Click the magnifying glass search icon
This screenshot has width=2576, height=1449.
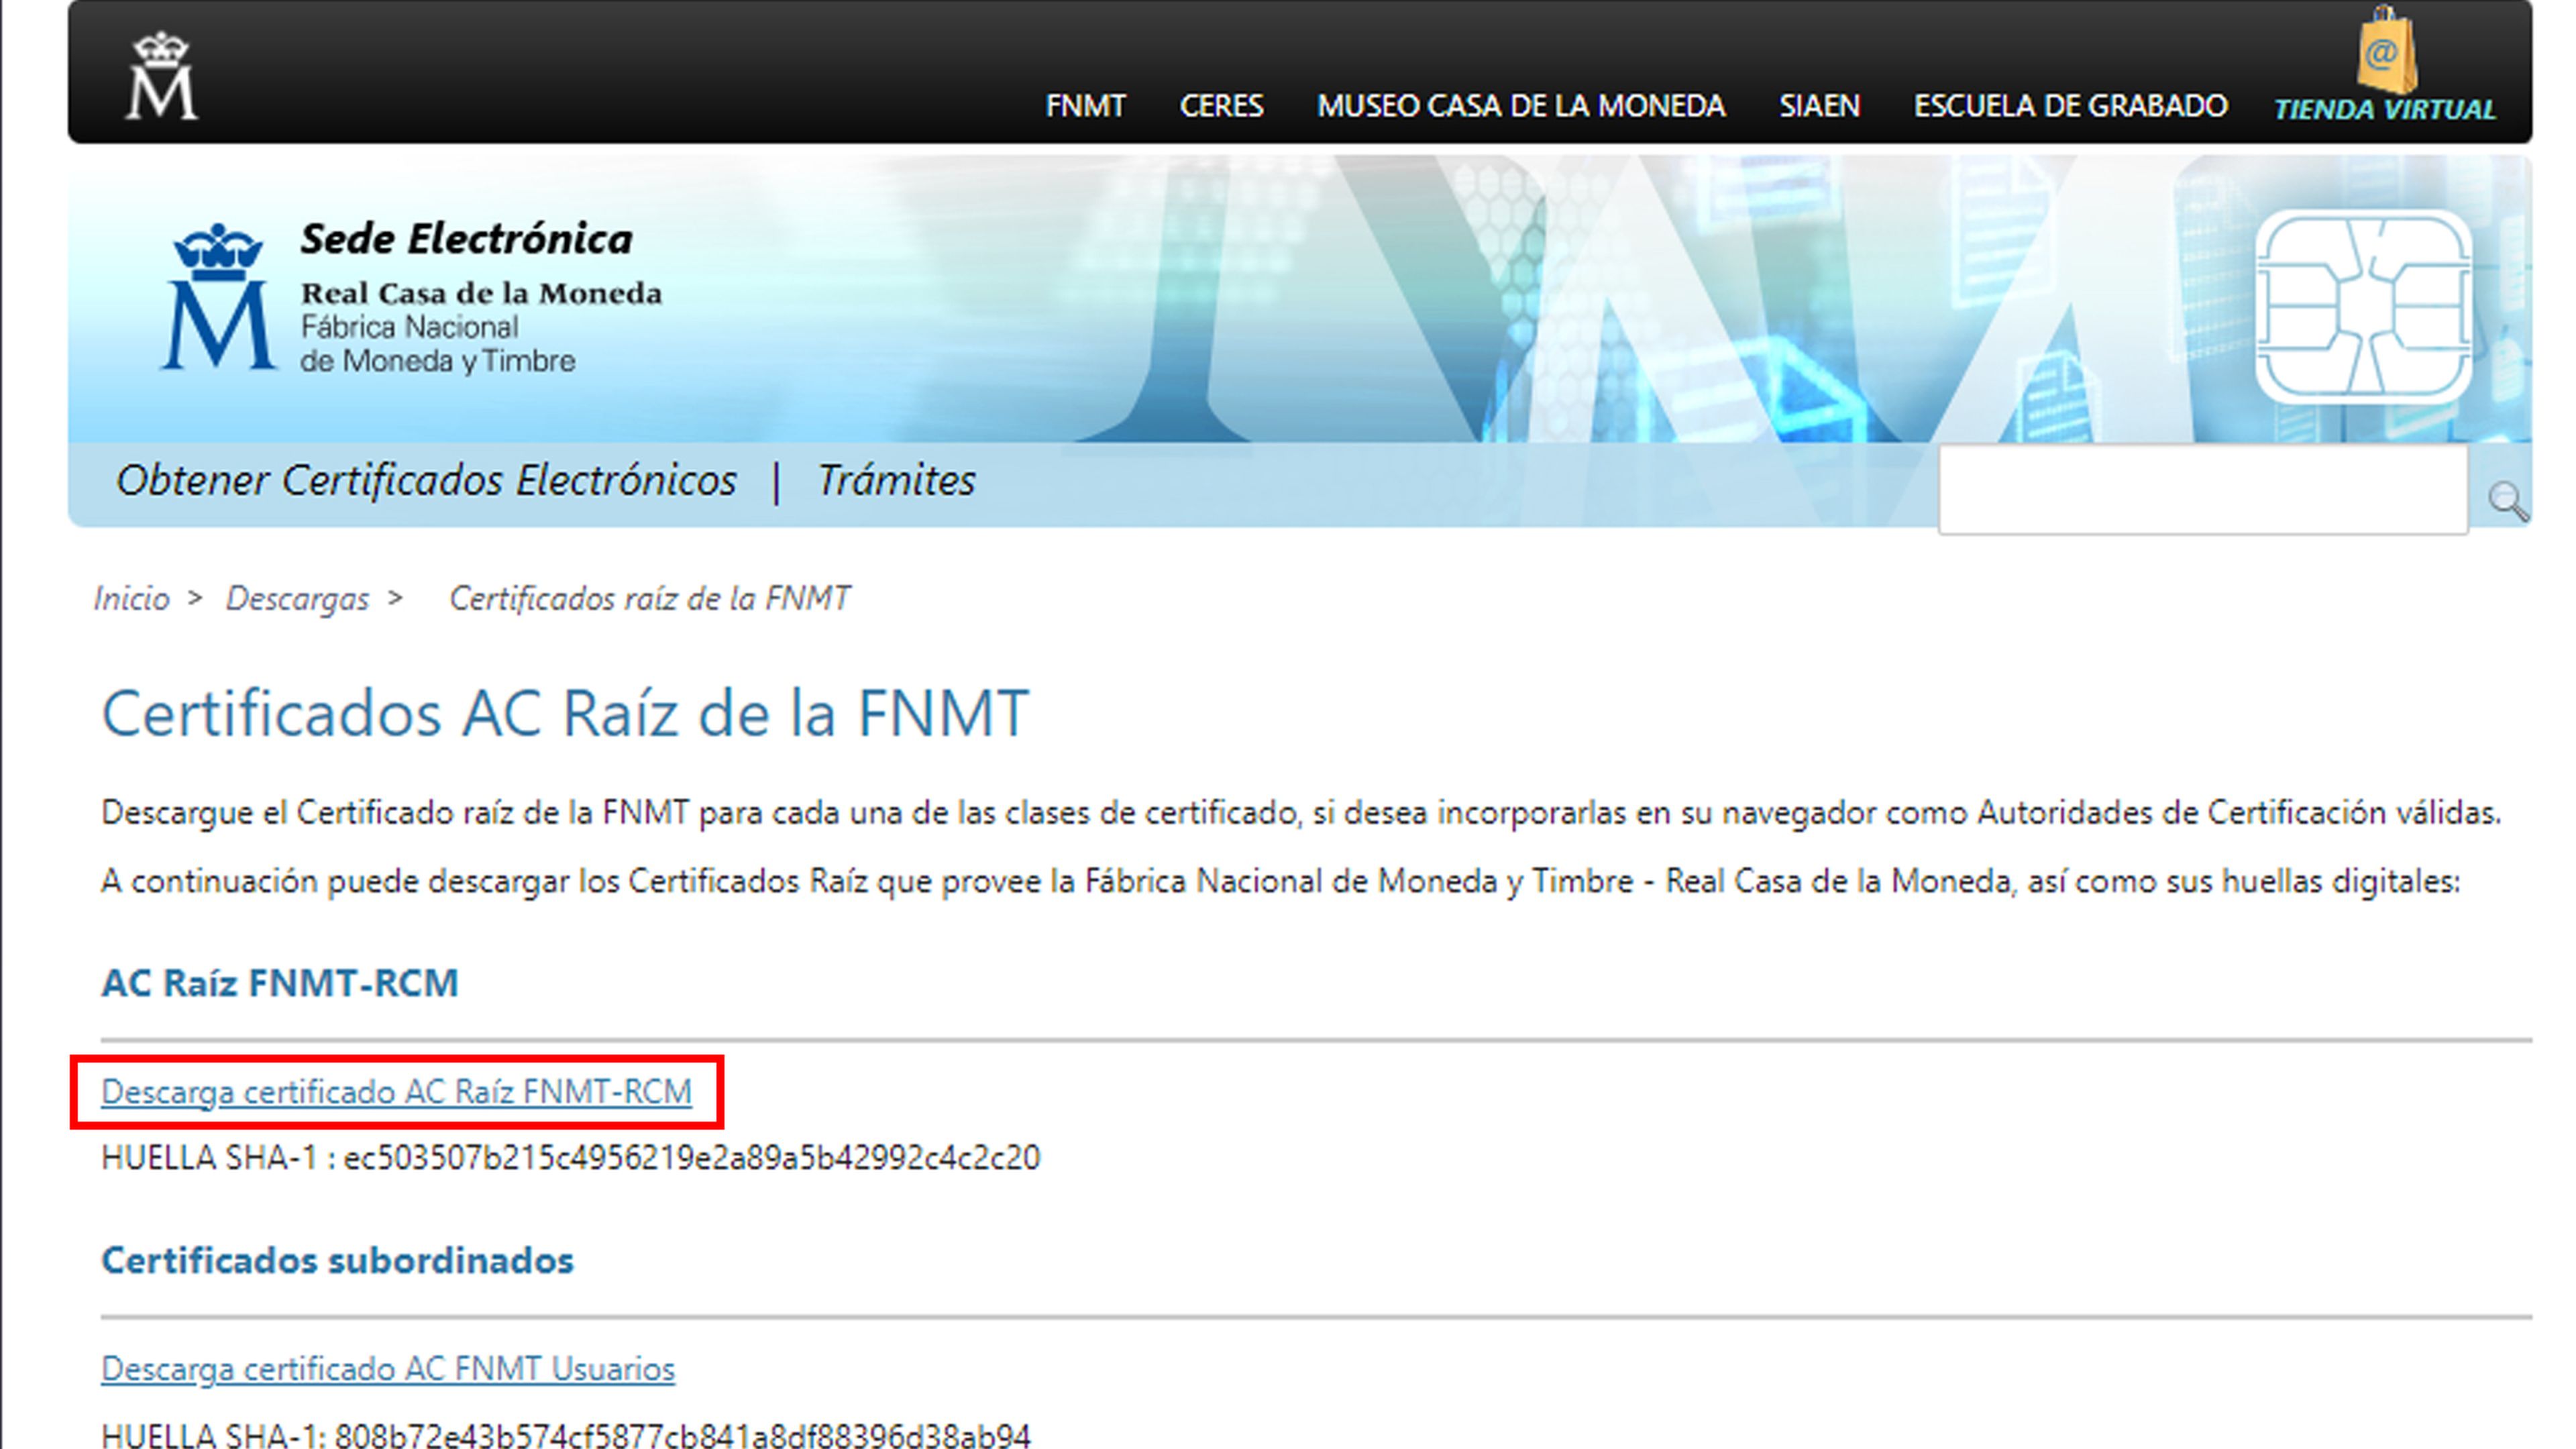tap(2507, 500)
